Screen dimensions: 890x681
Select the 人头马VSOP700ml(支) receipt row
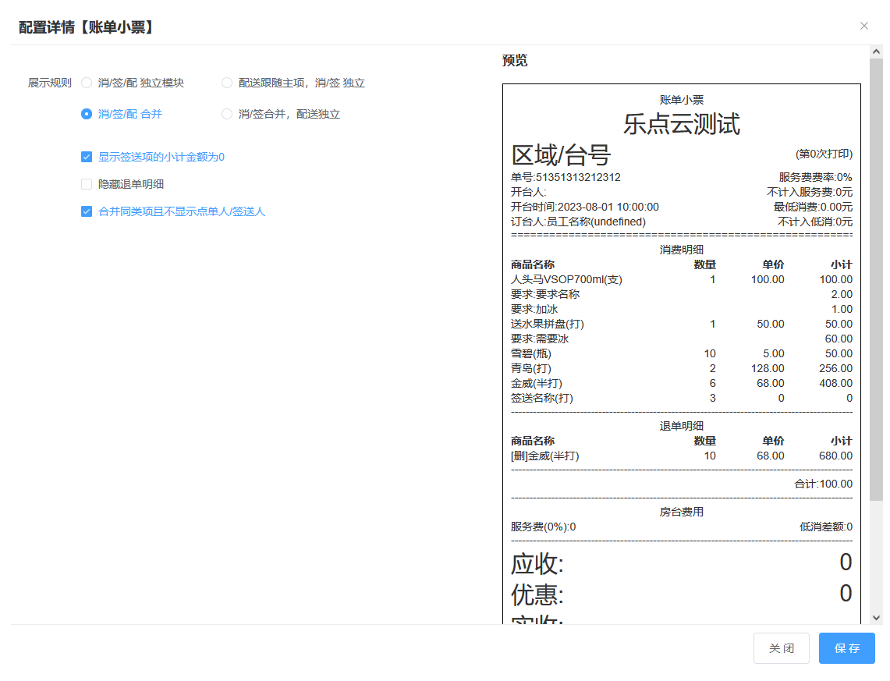[566, 279]
